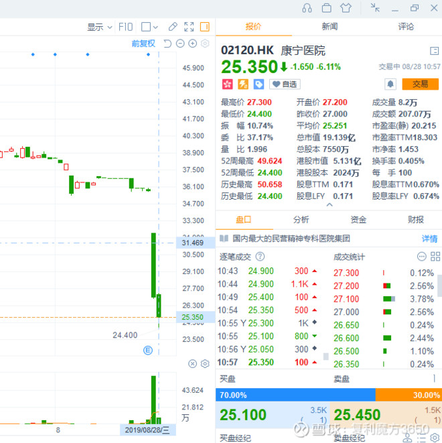442x443 pixels.
Task: Switch to 评论 tab
Action: click(406, 27)
